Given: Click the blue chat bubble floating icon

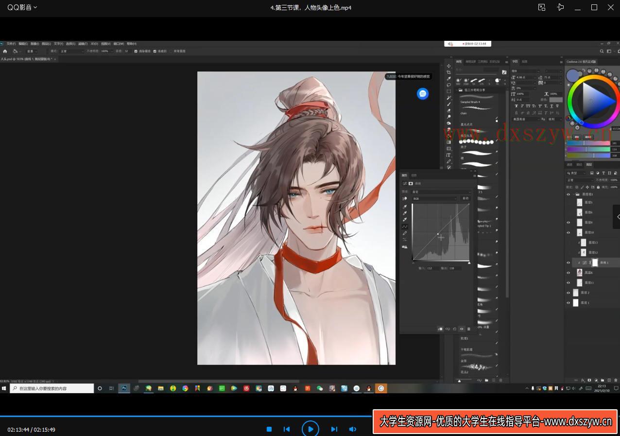Looking at the screenshot, I should click(423, 94).
